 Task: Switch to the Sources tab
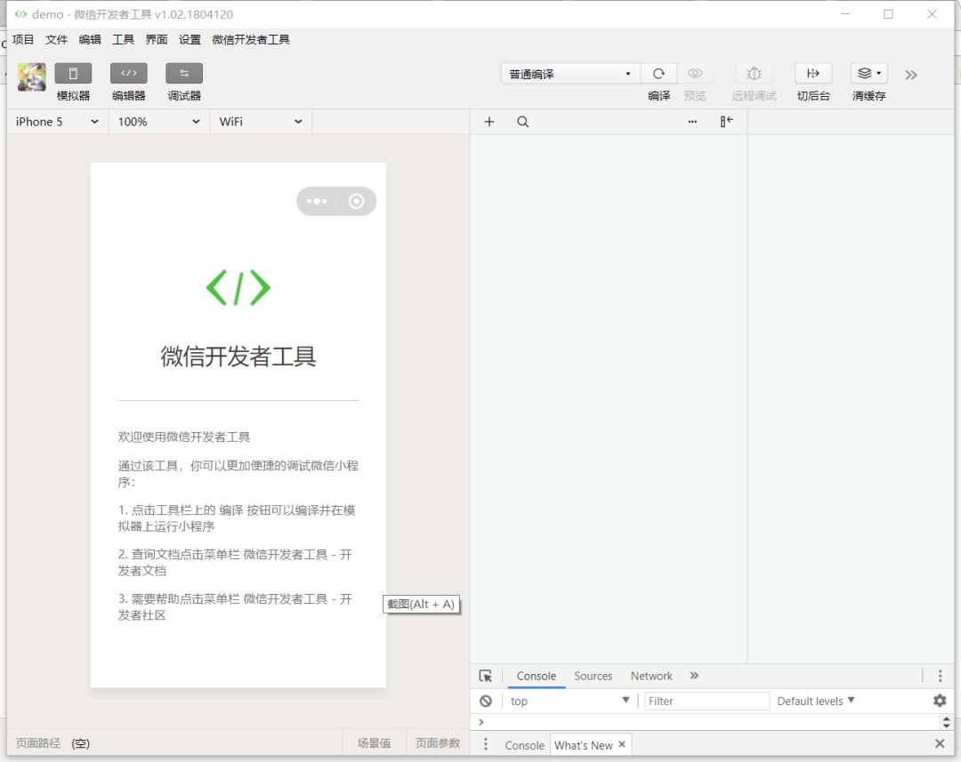pos(594,677)
